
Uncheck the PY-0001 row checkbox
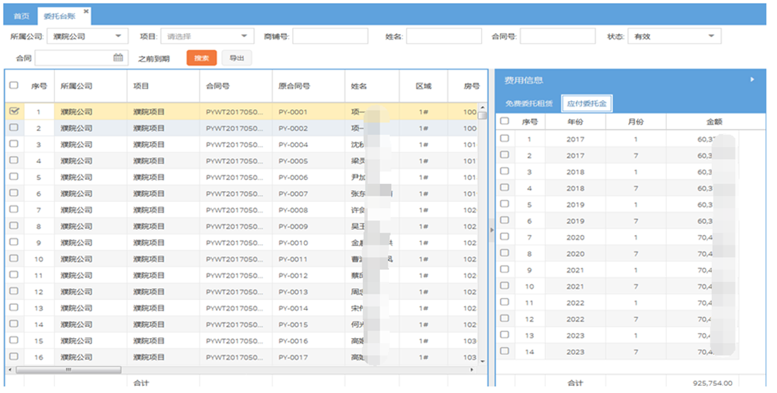pyautogui.click(x=14, y=111)
